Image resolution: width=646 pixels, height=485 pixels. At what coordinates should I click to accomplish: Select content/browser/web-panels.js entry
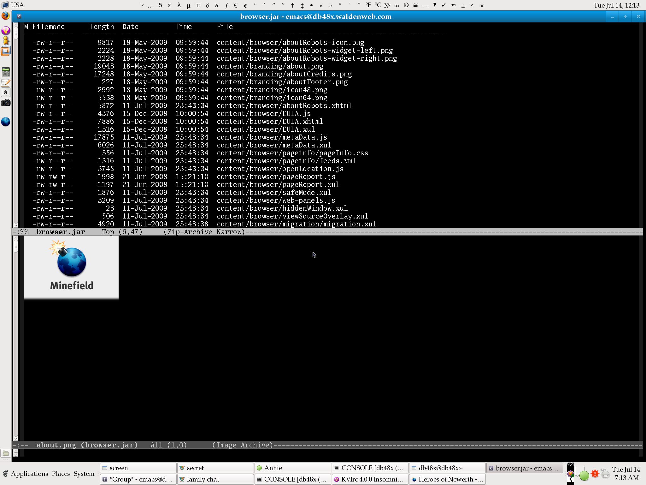click(276, 200)
